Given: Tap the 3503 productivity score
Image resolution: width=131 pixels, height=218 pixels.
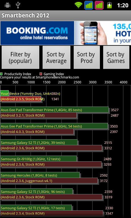Looking at the screenshot, I should [114, 126].
